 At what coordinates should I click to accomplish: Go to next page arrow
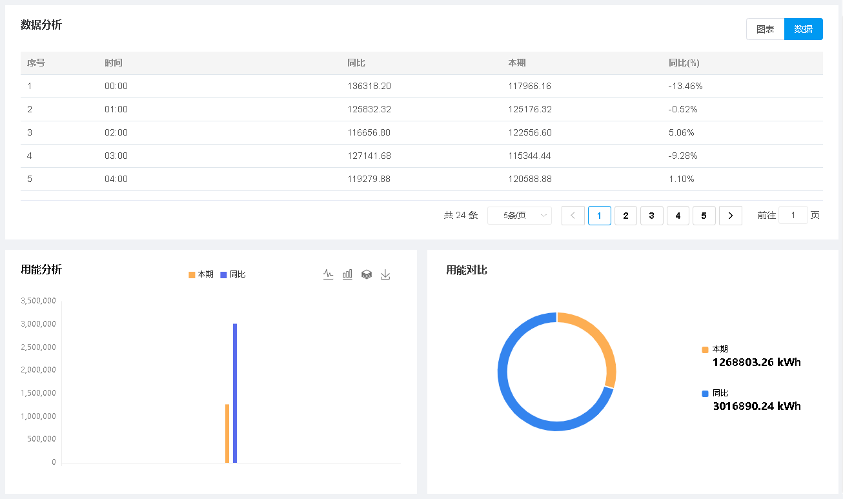730,216
